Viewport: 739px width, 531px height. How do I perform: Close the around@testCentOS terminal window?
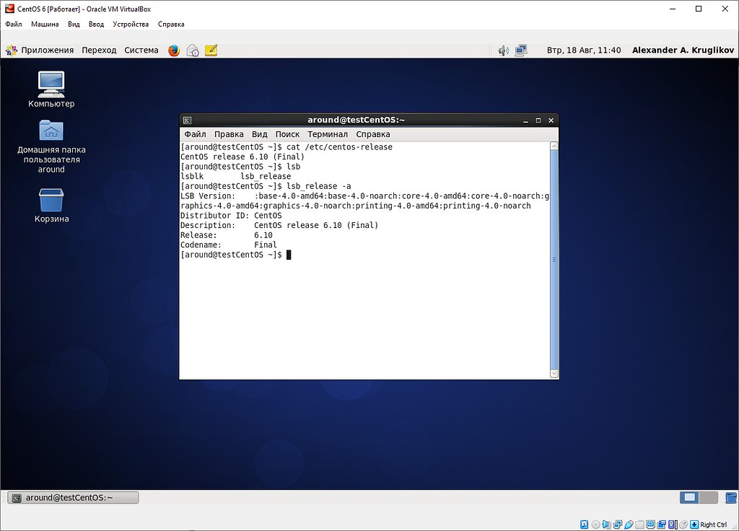(x=551, y=120)
